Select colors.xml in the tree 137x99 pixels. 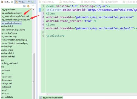[6, 77]
